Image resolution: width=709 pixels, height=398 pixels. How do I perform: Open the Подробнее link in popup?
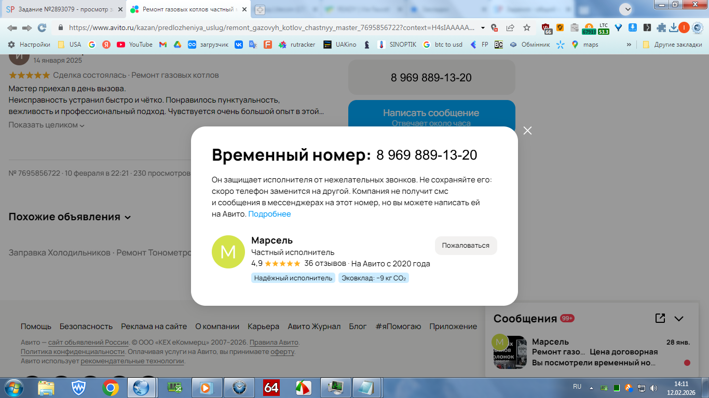269,214
